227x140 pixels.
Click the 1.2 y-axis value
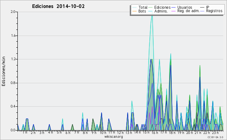tap(13, 59)
